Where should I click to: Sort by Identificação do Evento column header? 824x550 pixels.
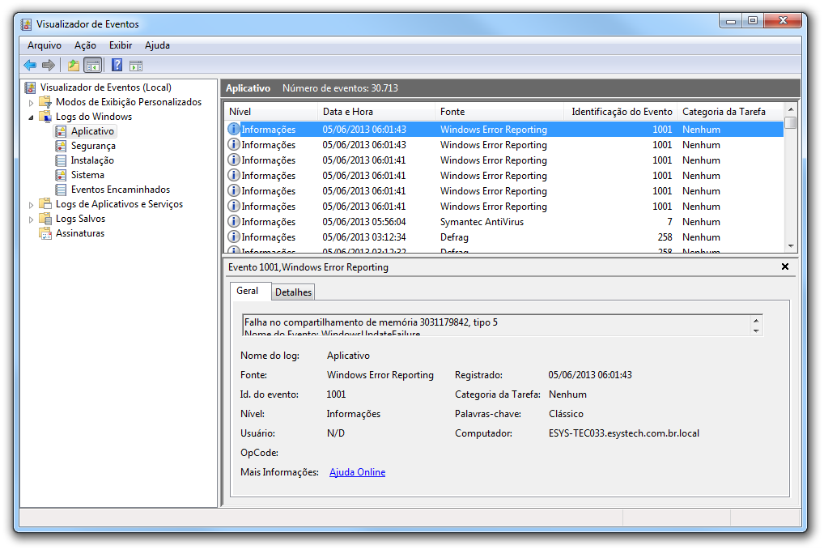pos(621,112)
